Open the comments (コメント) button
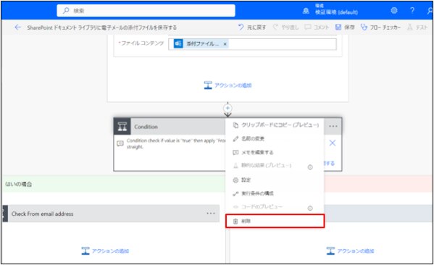 tap(317, 27)
